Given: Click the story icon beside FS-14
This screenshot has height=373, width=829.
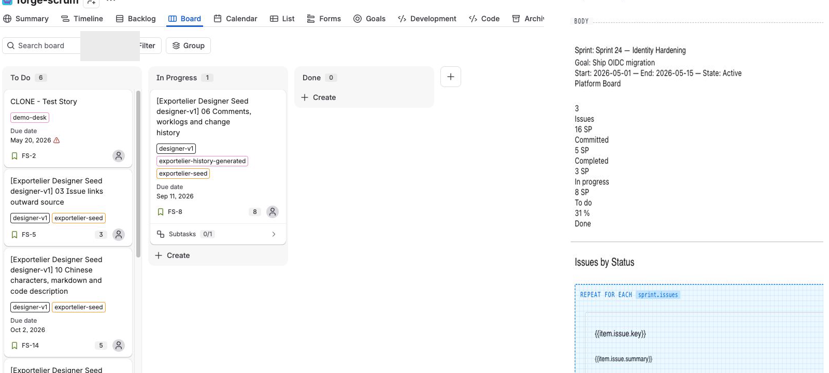Looking at the screenshot, I should 15,346.
